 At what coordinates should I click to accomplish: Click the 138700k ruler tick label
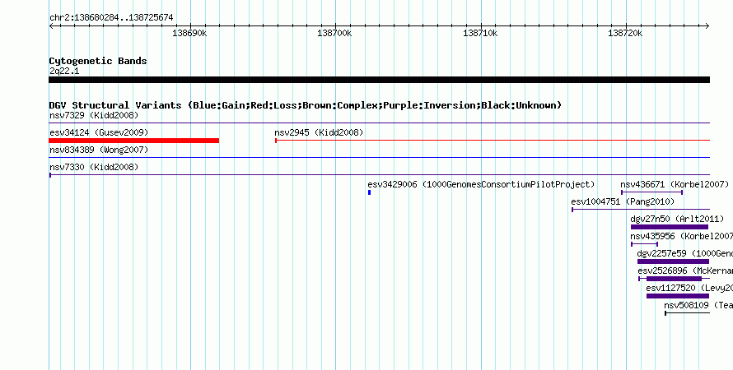pos(334,34)
